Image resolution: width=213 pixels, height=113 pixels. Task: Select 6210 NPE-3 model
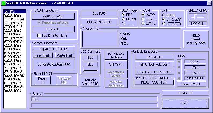(15, 60)
